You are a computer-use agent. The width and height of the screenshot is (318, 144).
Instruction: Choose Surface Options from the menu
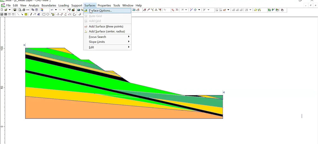tap(107, 11)
